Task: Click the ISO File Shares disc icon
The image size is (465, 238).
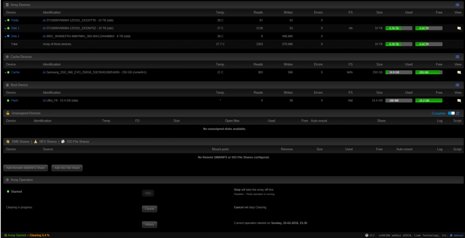Action: tap(63, 142)
